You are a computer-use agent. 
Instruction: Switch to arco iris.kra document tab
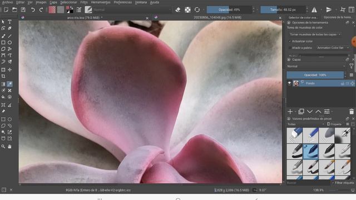click(x=85, y=17)
